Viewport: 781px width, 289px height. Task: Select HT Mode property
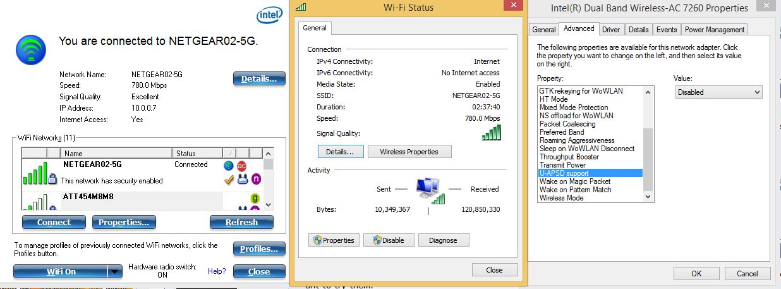554,99
